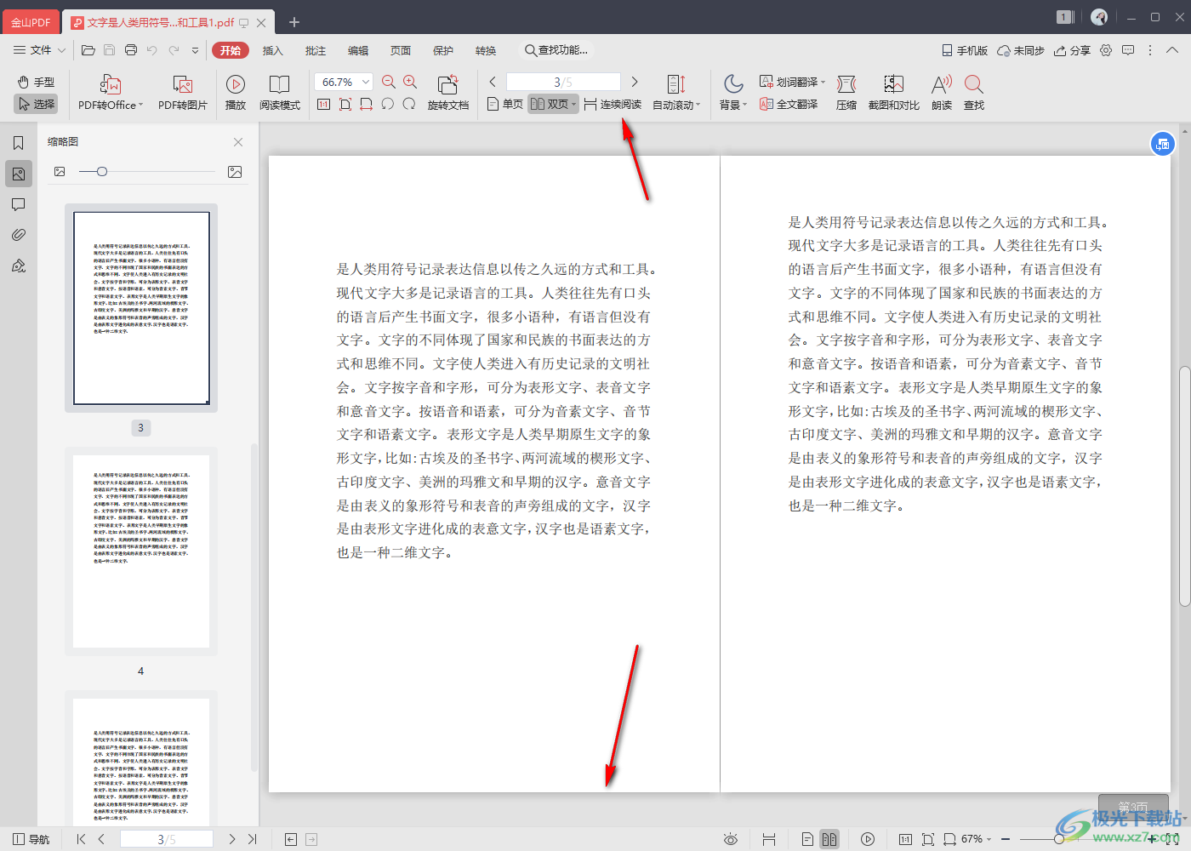Toggle 导航 navigation pane in status bar

[x=31, y=839]
